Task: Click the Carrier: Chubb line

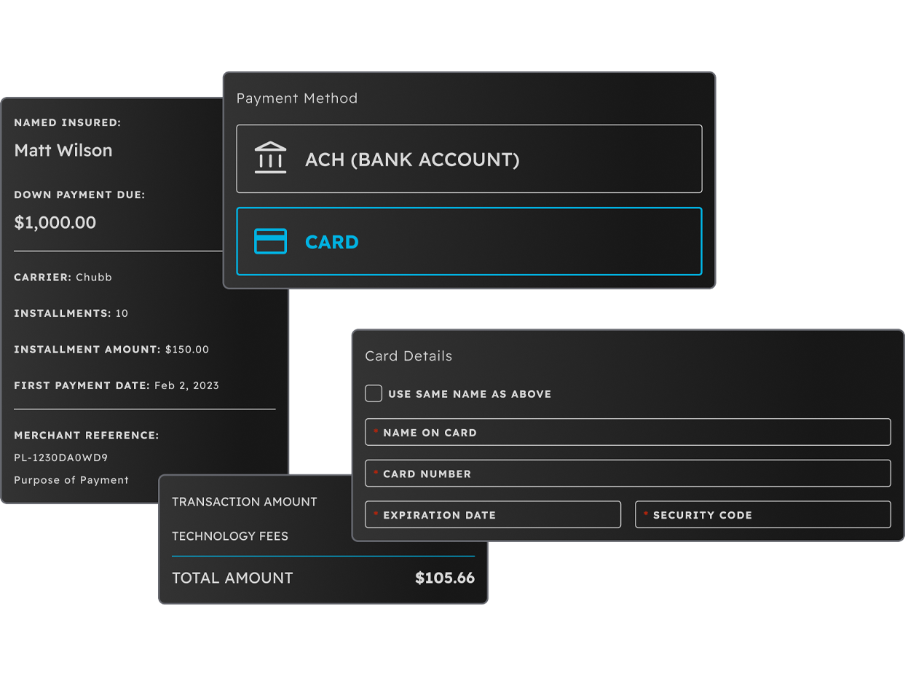Action: [x=63, y=277]
